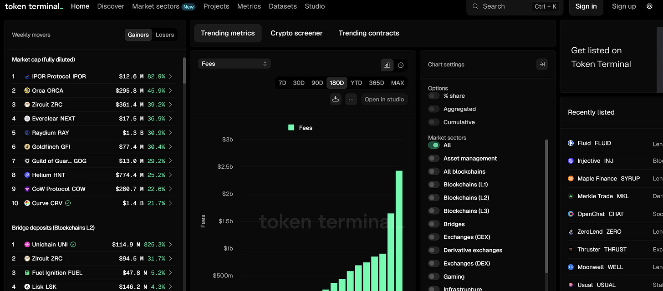Toggle Asset management sector on

(x=434, y=159)
